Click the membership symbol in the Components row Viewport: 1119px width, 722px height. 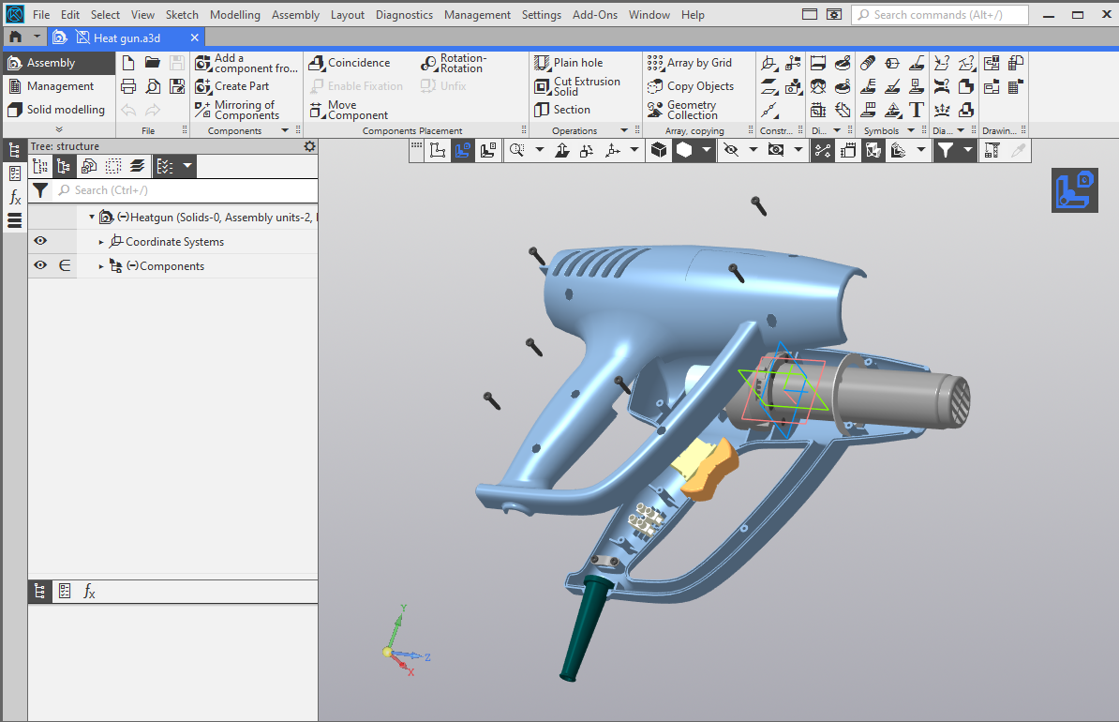(65, 265)
